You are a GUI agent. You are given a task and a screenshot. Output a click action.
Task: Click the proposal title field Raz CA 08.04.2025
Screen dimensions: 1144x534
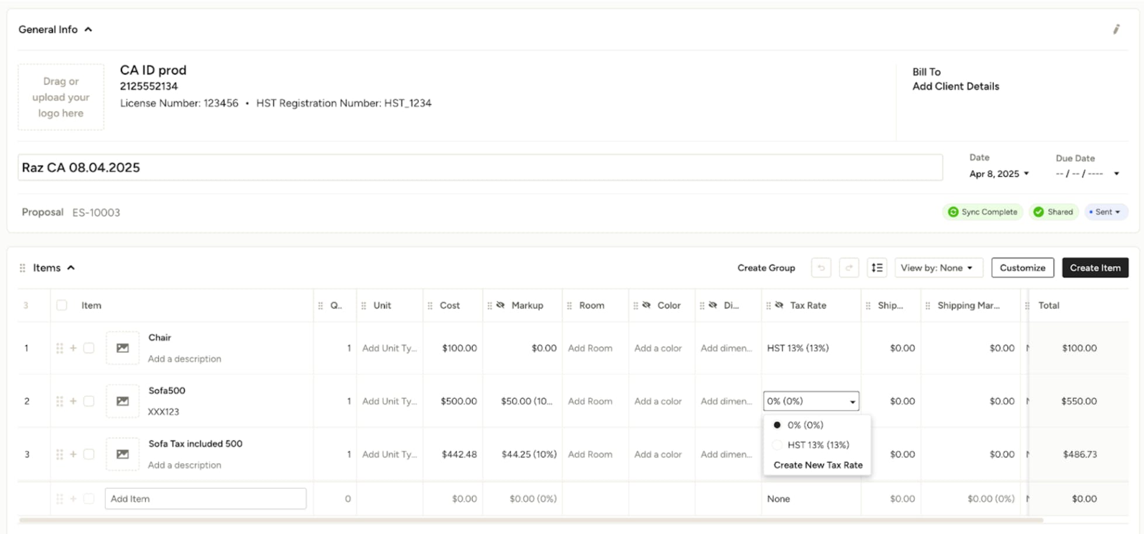coord(480,168)
